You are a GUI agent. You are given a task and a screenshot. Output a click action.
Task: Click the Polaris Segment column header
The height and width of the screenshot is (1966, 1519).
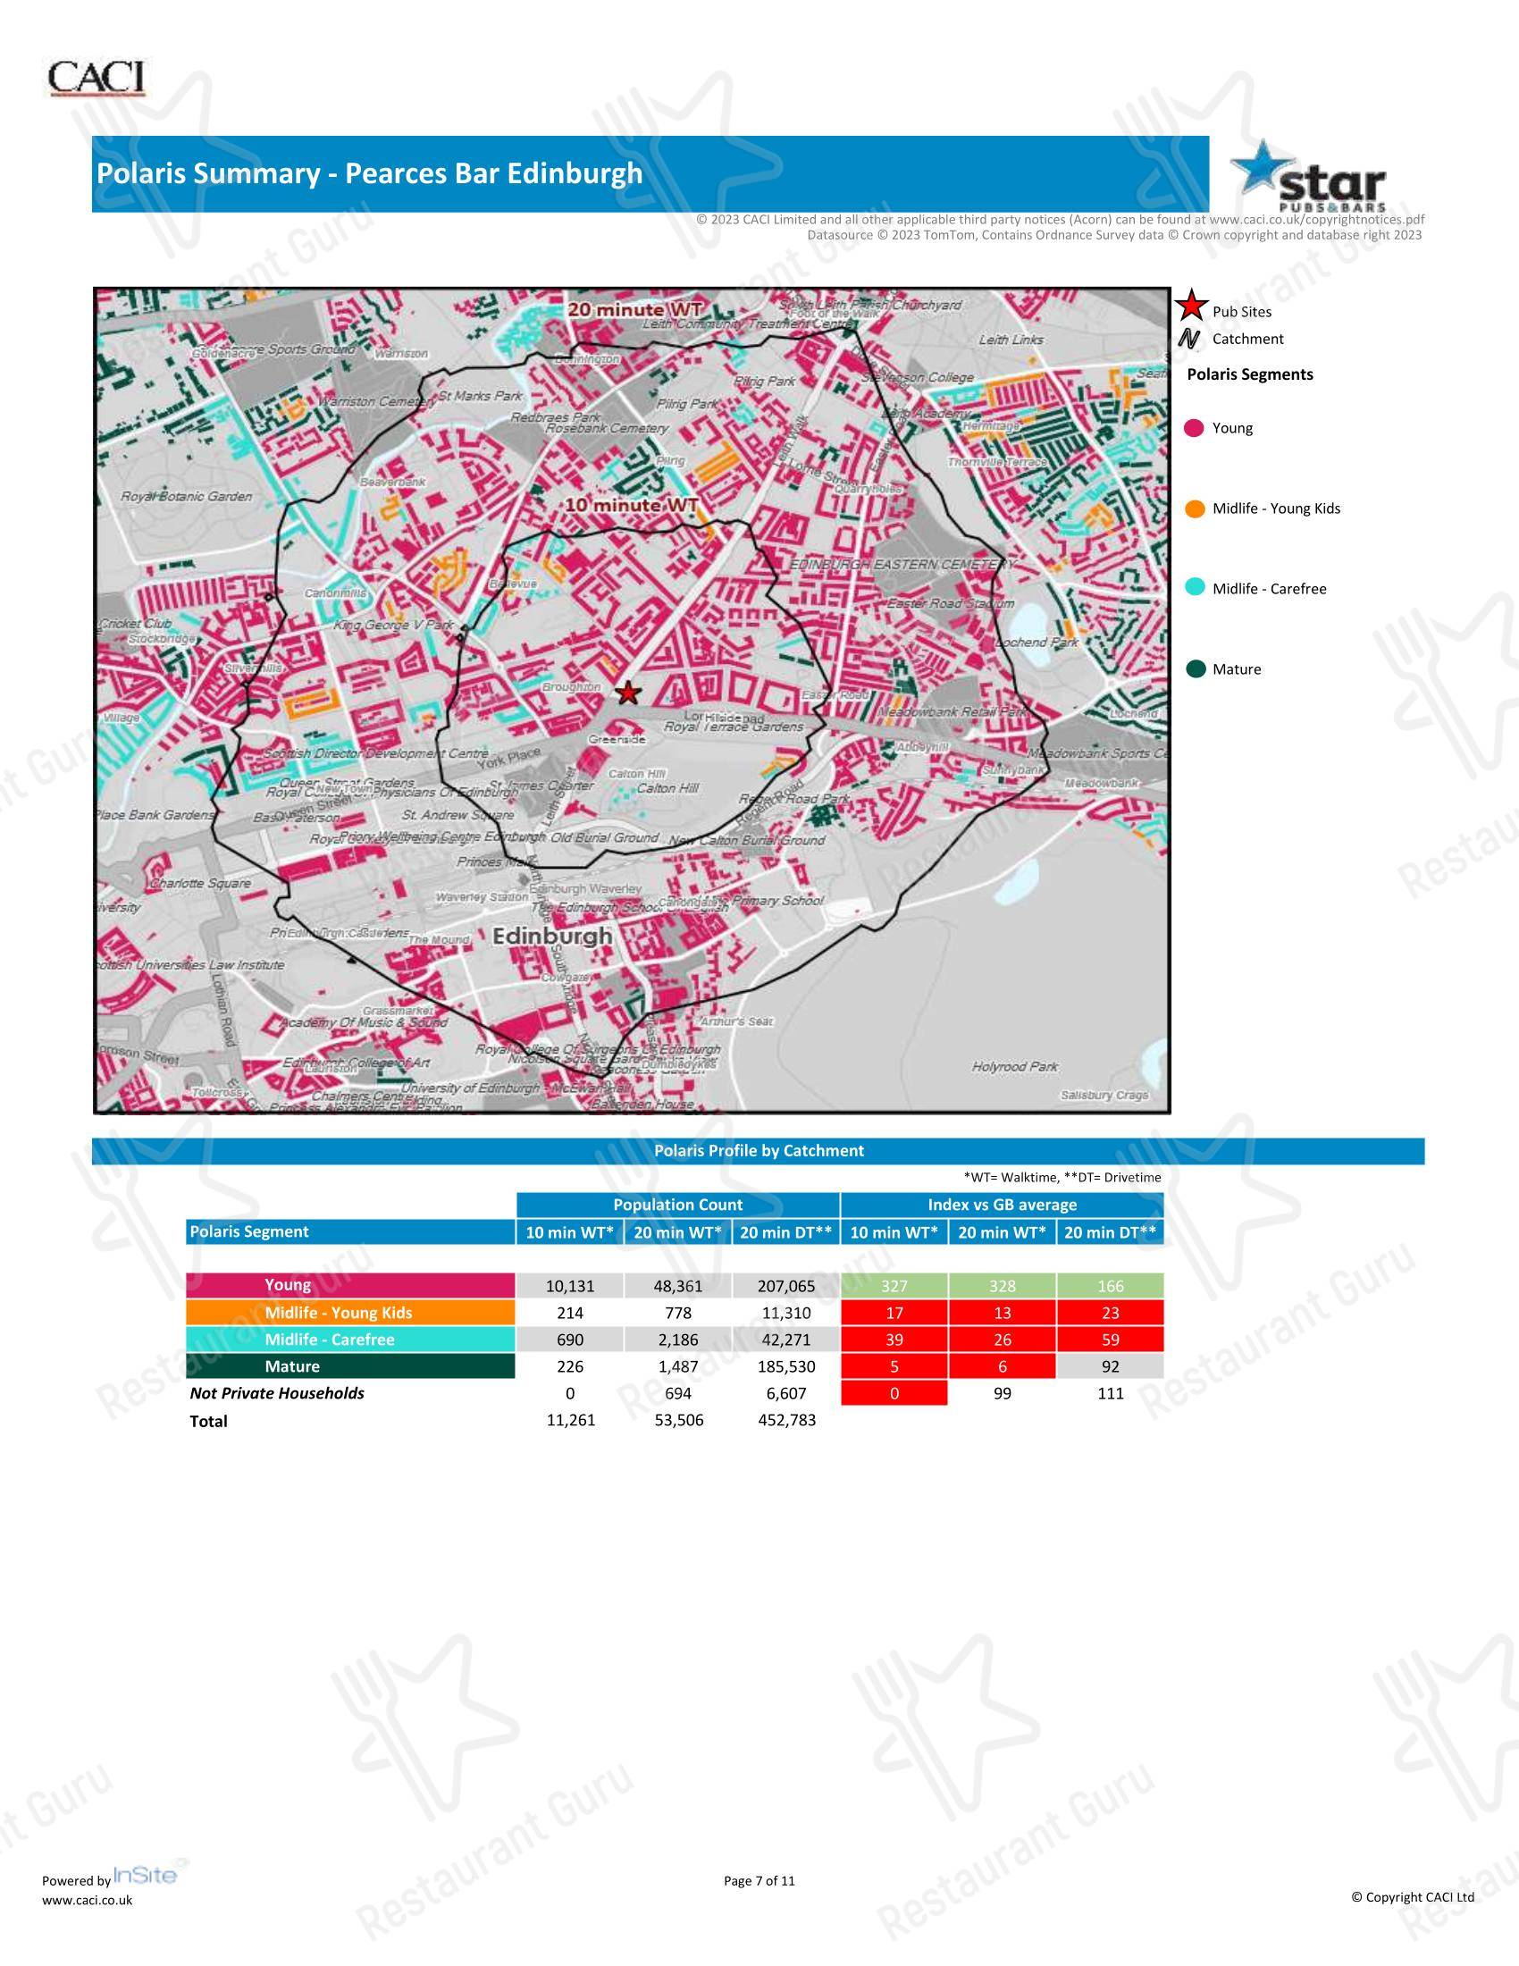[x=350, y=1231]
